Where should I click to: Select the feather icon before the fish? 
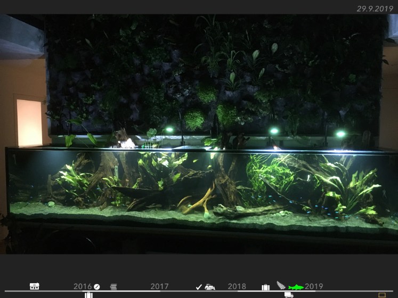point(281,285)
